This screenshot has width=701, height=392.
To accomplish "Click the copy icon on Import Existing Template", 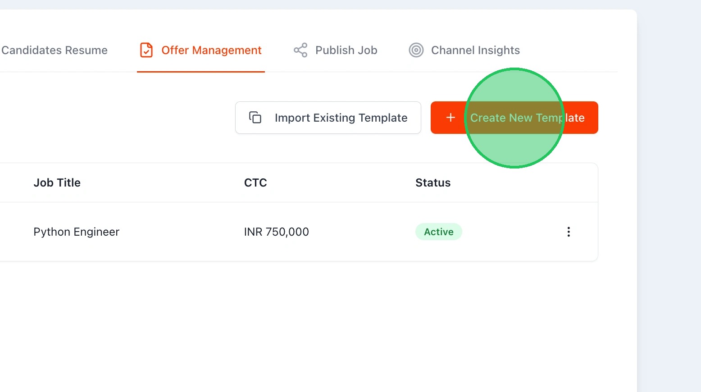I will click(x=255, y=118).
